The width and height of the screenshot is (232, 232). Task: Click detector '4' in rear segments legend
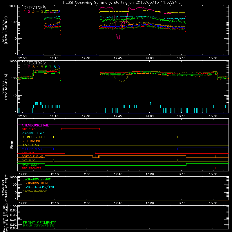pos(38,67)
